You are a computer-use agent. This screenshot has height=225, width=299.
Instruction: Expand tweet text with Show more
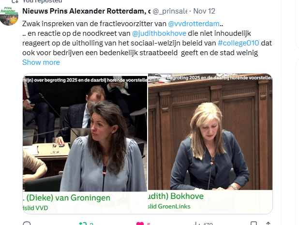(x=41, y=62)
